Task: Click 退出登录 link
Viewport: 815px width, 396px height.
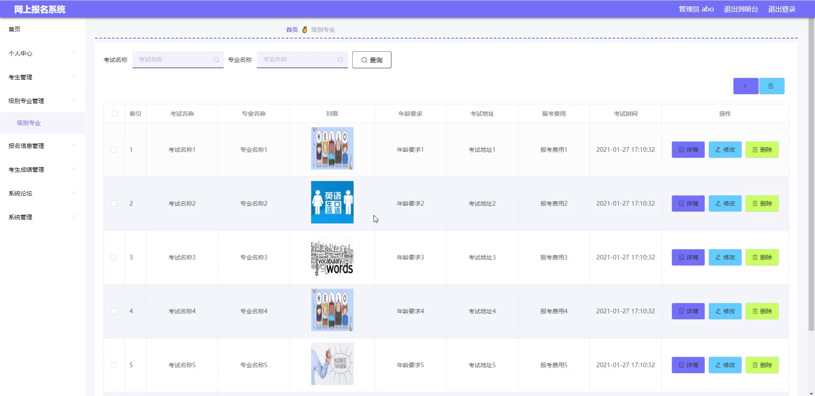Action: 781,9
